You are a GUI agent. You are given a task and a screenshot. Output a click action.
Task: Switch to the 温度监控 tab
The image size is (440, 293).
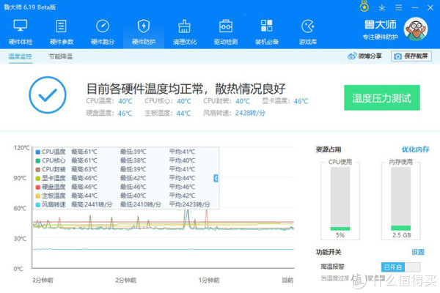pyautogui.click(x=21, y=56)
